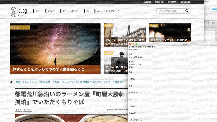This screenshot has width=217, height=122.
Task: Close the islog text window
Action: (130, 44)
